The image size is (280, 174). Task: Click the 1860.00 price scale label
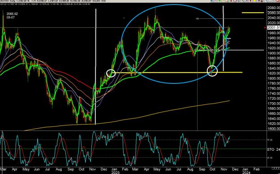(x=273, y=63)
